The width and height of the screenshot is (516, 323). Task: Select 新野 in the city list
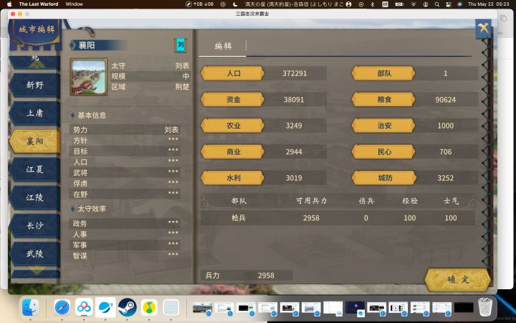pyautogui.click(x=35, y=85)
